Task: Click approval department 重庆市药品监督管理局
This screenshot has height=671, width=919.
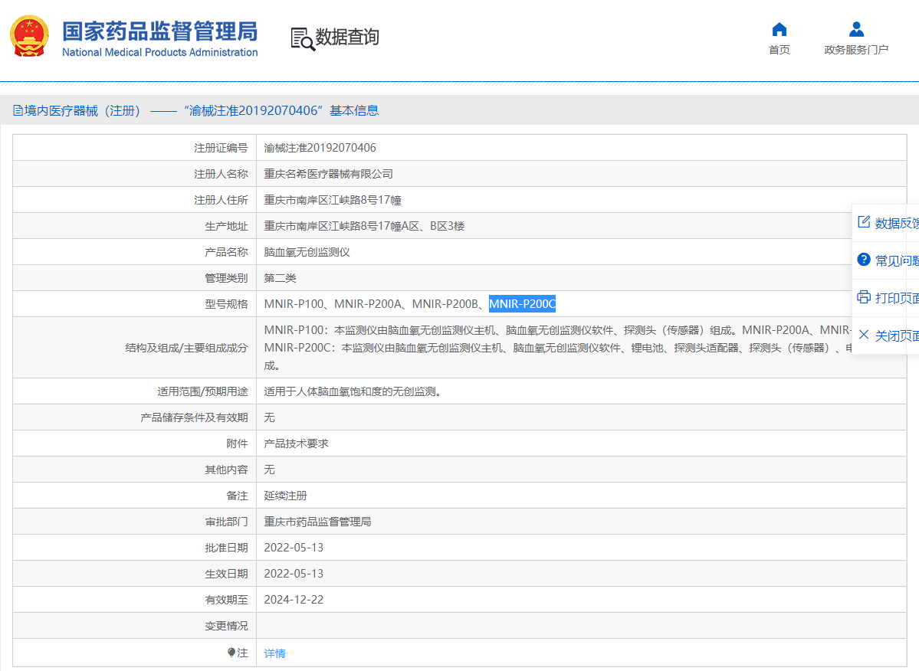Action: coord(317,522)
